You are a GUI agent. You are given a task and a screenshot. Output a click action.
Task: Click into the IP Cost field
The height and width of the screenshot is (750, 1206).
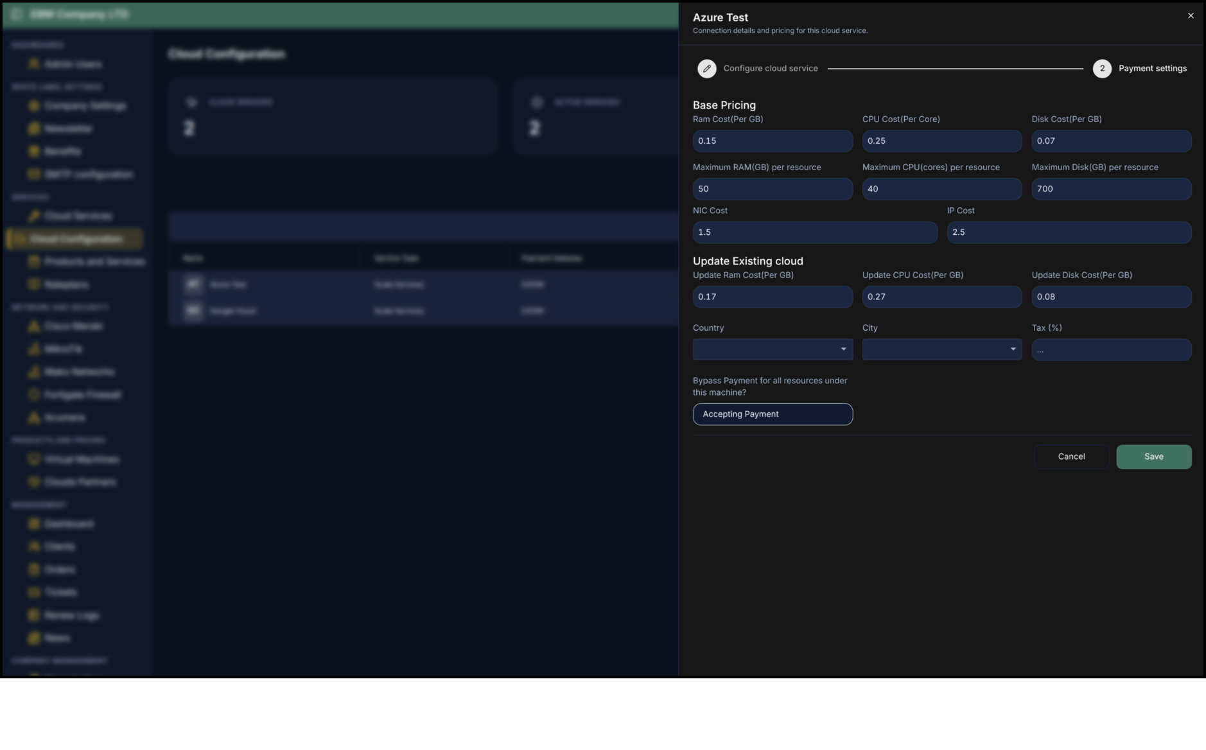[1069, 232]
